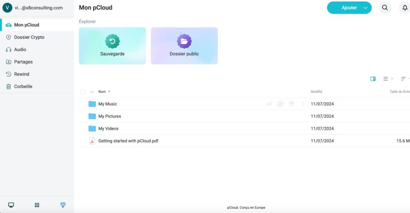Click the PDF file size 15.6 M

tap(403, 141)
